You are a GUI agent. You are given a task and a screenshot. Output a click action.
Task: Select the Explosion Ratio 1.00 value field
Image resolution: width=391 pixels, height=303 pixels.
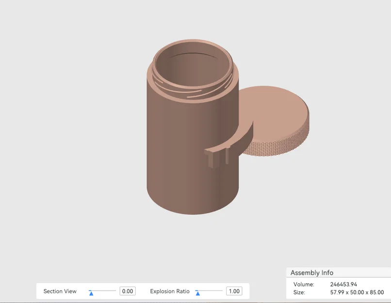coord(234,291)
